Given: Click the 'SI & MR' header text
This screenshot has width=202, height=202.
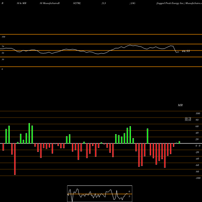Looking at the screenshot, I should [x=21, y=3].
